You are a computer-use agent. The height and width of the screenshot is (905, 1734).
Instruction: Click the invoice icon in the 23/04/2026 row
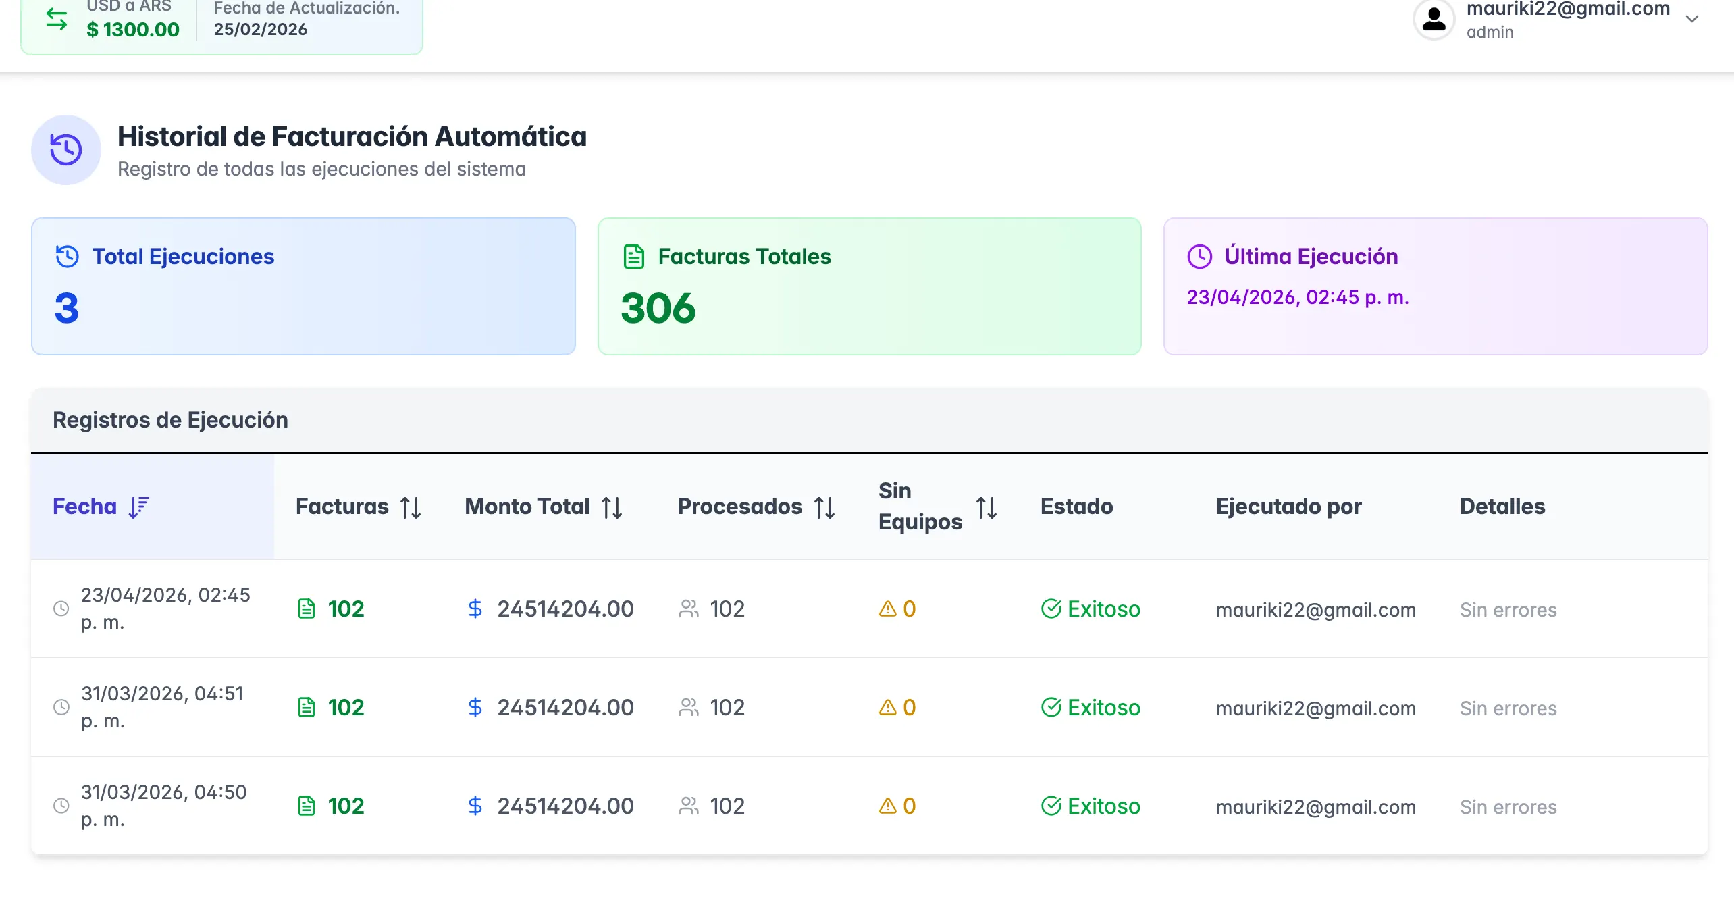(x=307, y=609)
